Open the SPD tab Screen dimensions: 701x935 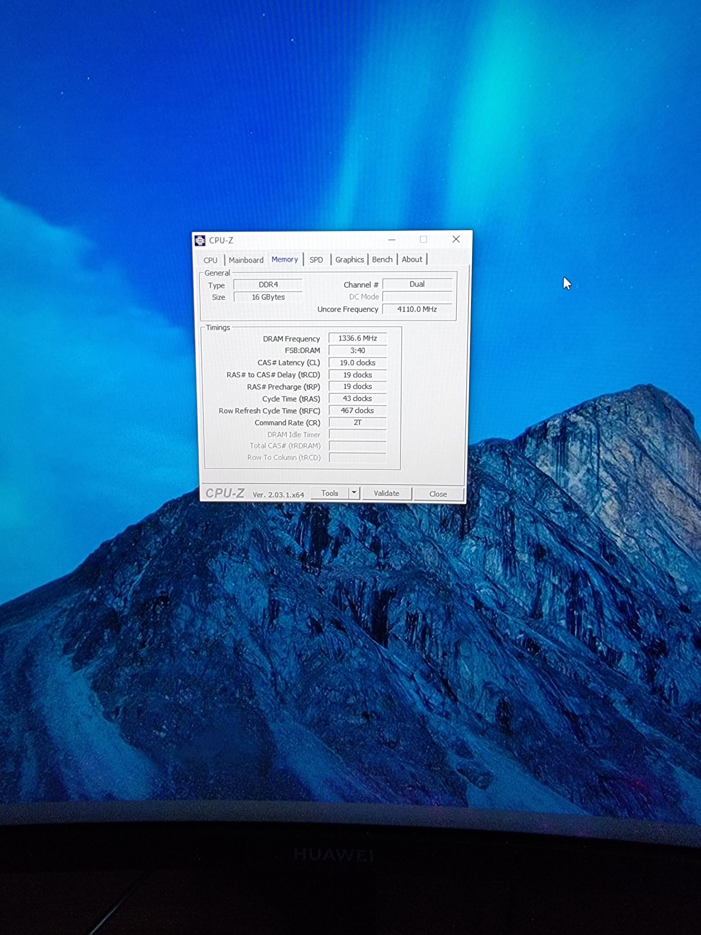[x=316, y=260]
